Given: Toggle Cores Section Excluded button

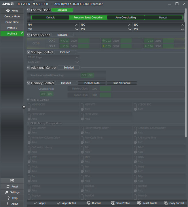Looking at the screenshot, I should [62, 35].
